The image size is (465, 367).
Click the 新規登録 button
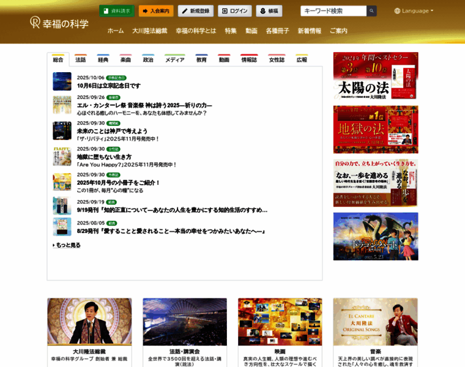point(195,11)
